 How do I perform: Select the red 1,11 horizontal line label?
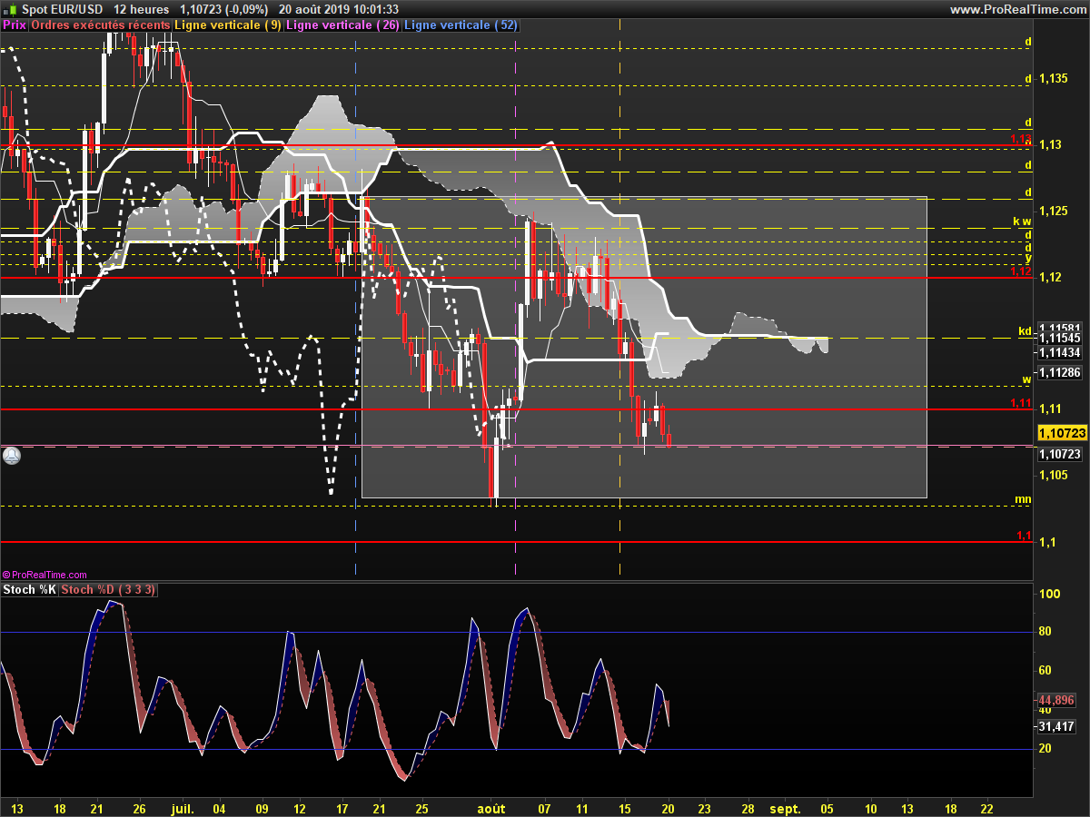click(x=1021, y=403)
